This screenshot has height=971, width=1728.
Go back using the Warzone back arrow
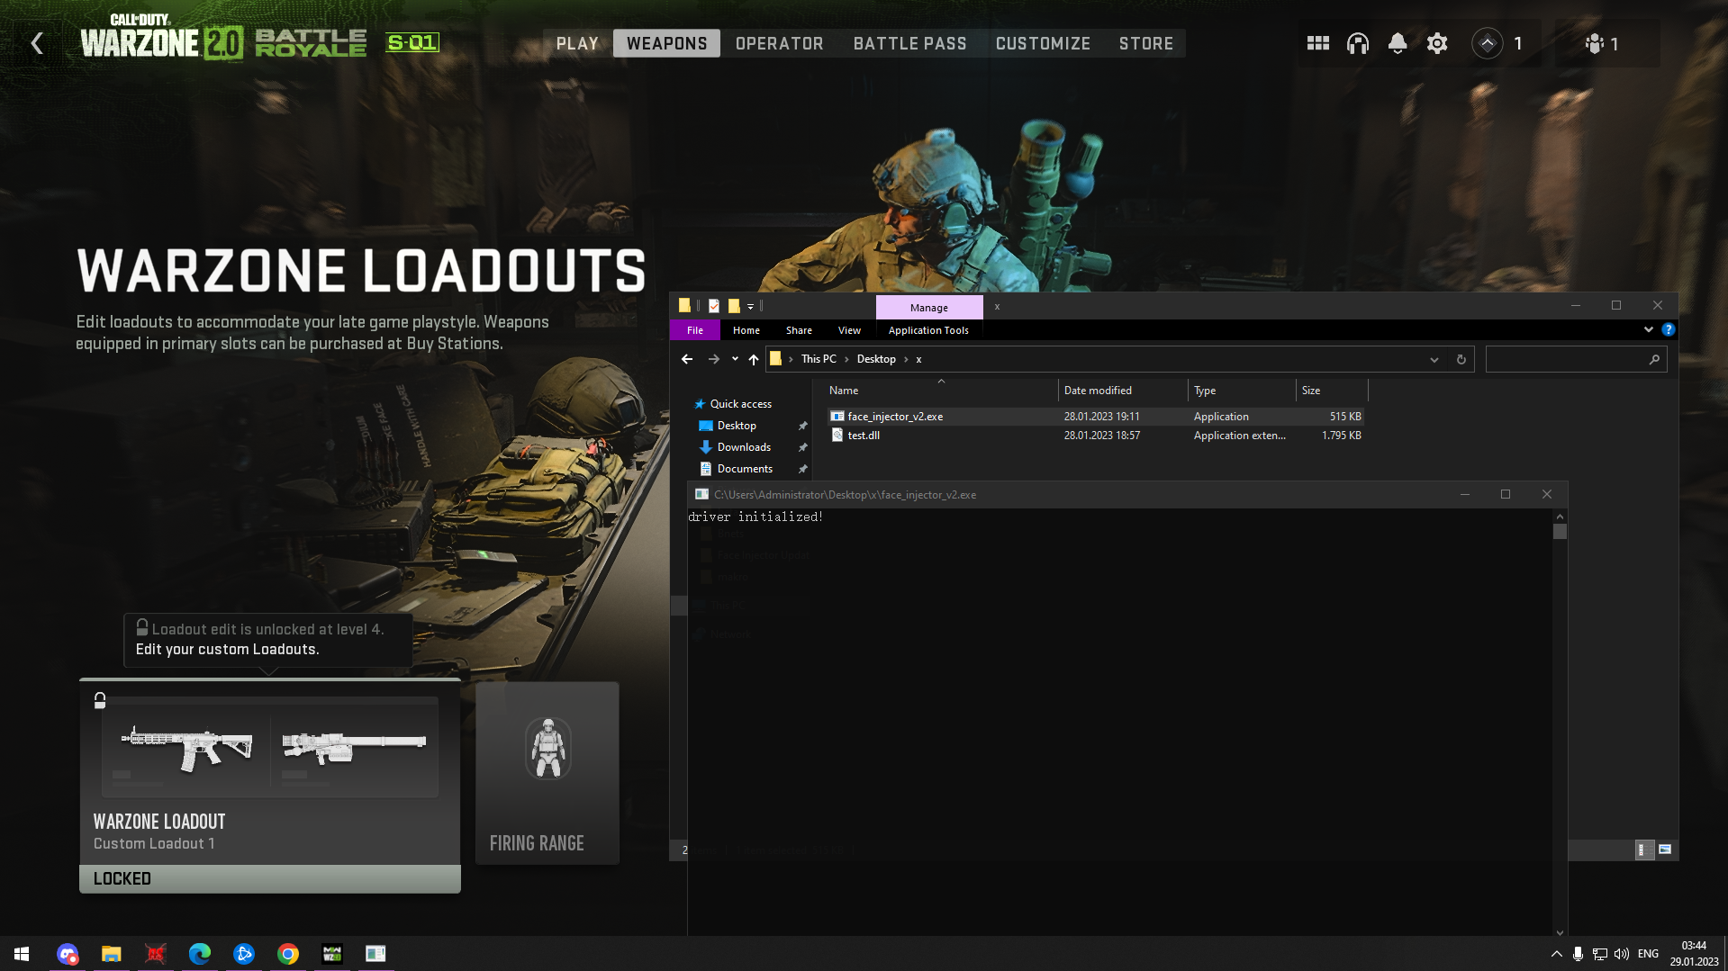37,43
